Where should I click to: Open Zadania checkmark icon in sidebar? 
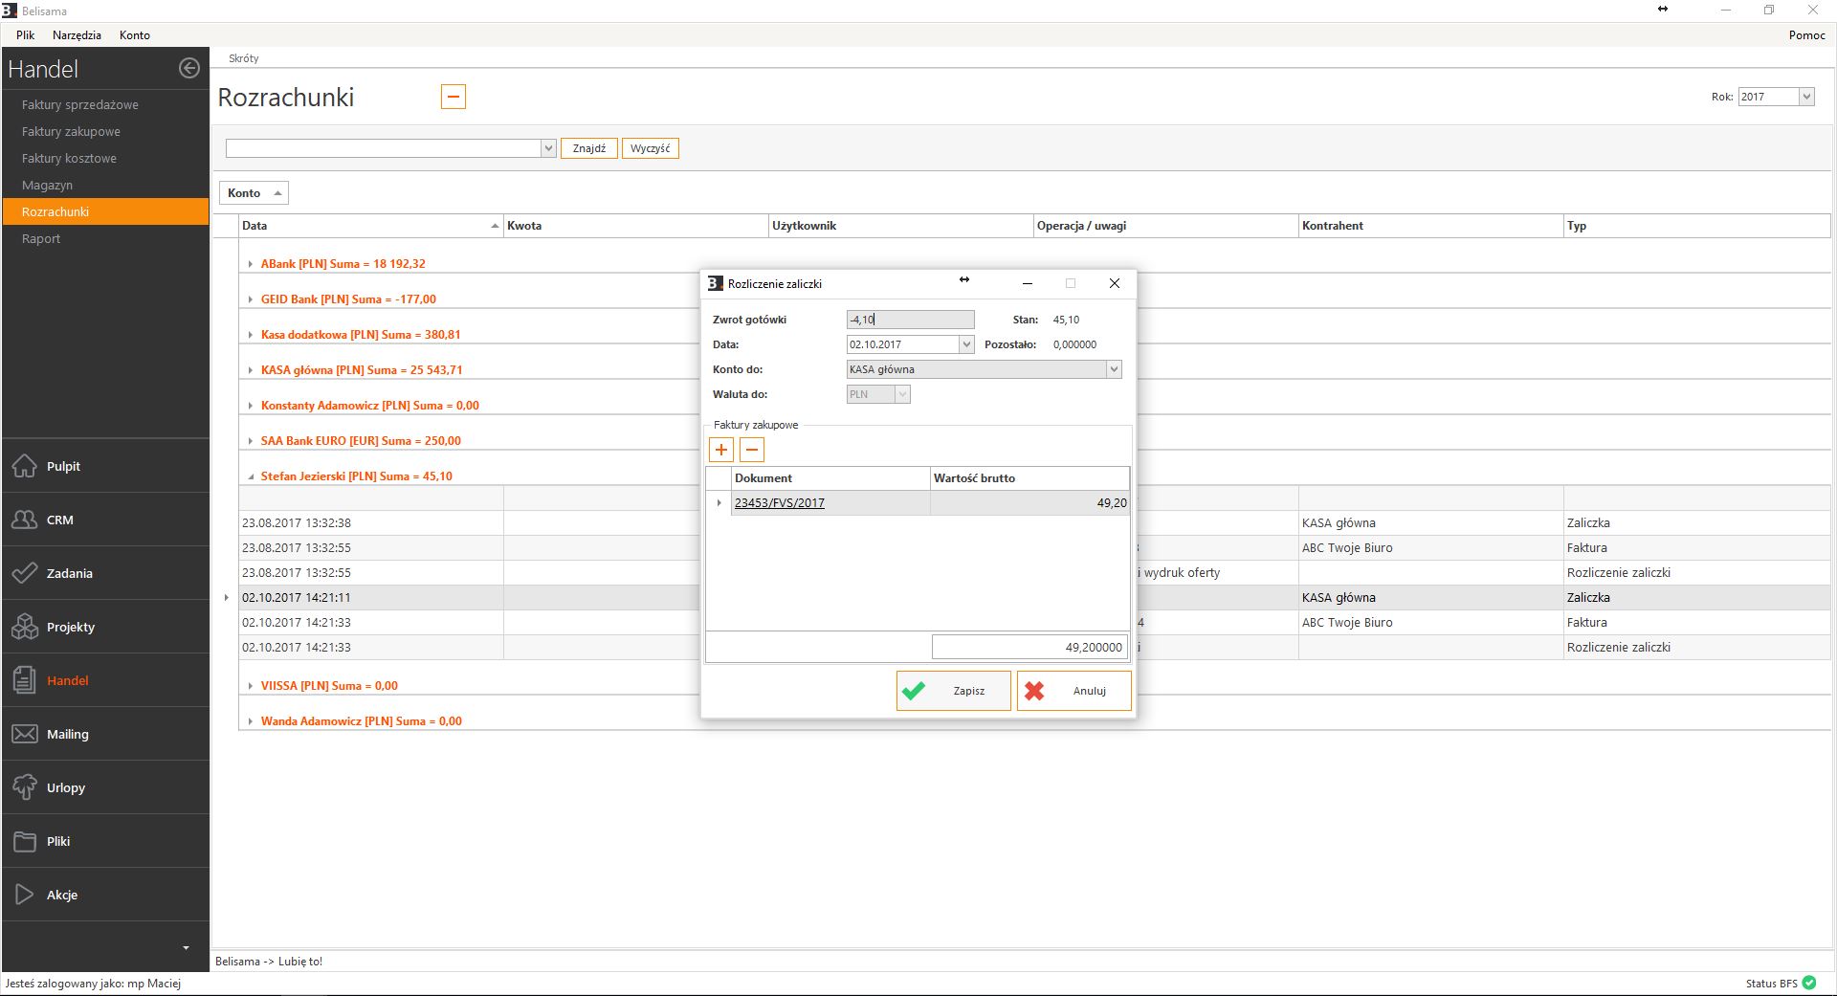(25, 573)
